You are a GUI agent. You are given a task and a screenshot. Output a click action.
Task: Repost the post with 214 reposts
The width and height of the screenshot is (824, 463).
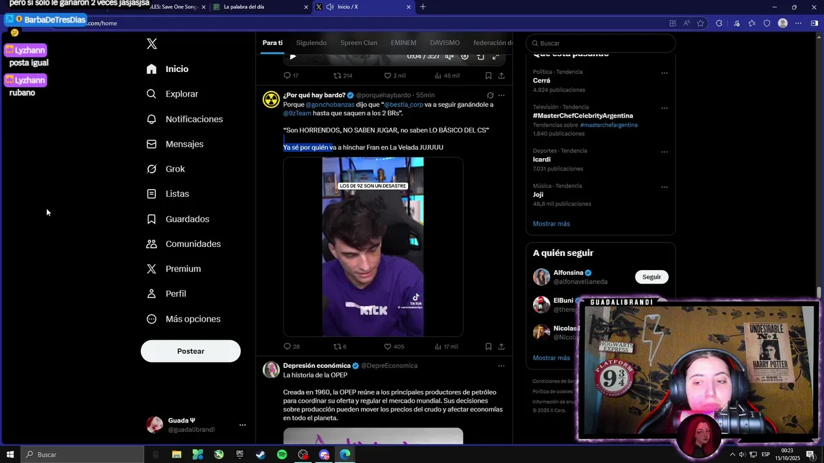(342, 76)
